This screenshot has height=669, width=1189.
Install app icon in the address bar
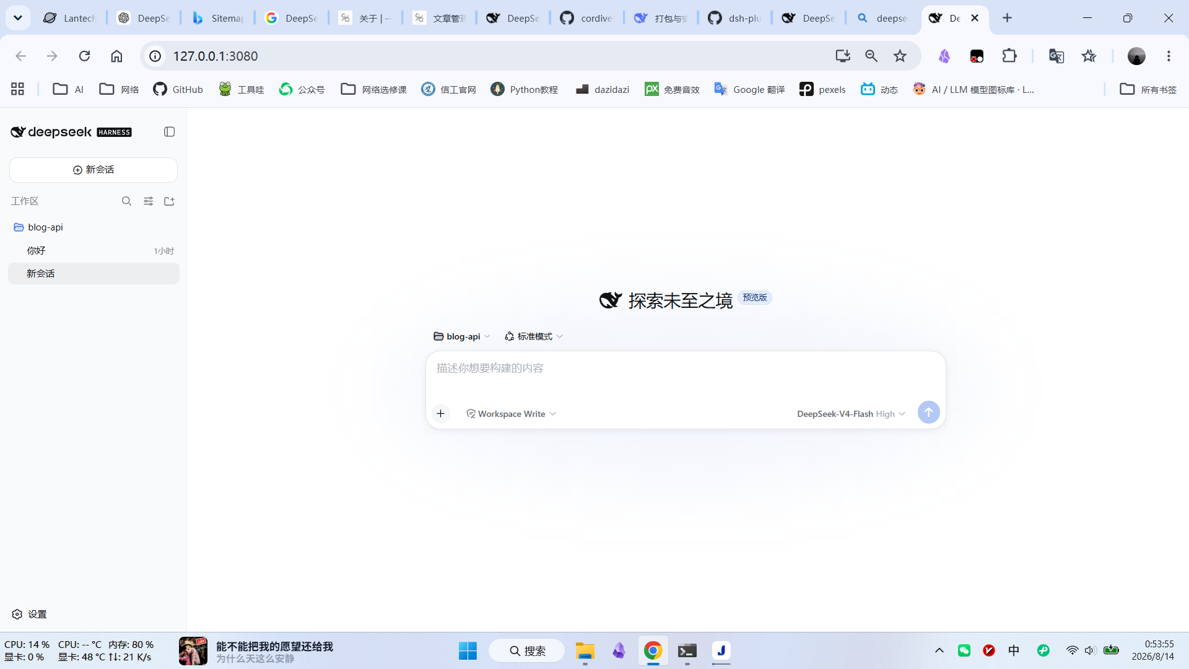(843, 56)
